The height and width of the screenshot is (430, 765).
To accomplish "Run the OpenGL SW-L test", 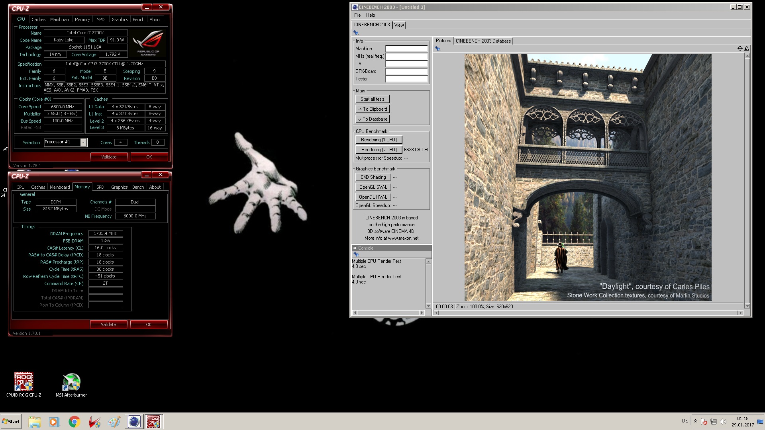I will [373, 187].
